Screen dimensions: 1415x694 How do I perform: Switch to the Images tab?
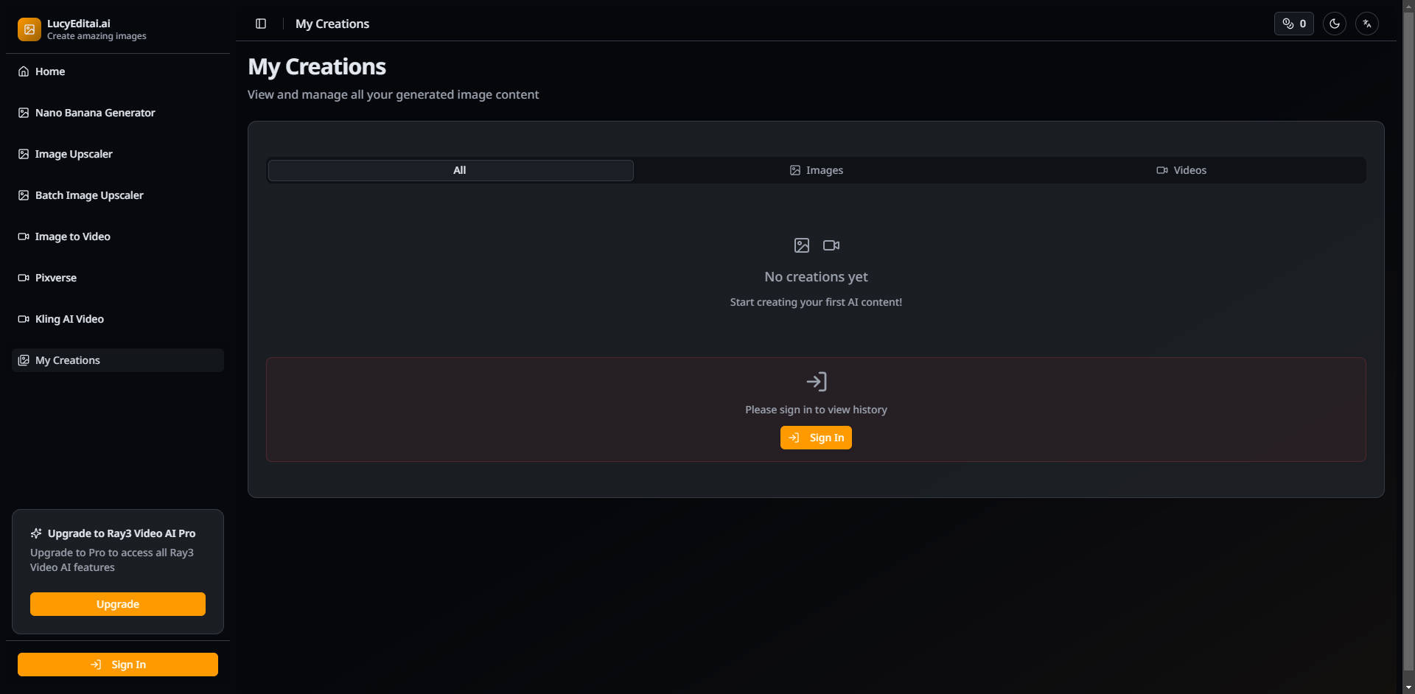816,170
